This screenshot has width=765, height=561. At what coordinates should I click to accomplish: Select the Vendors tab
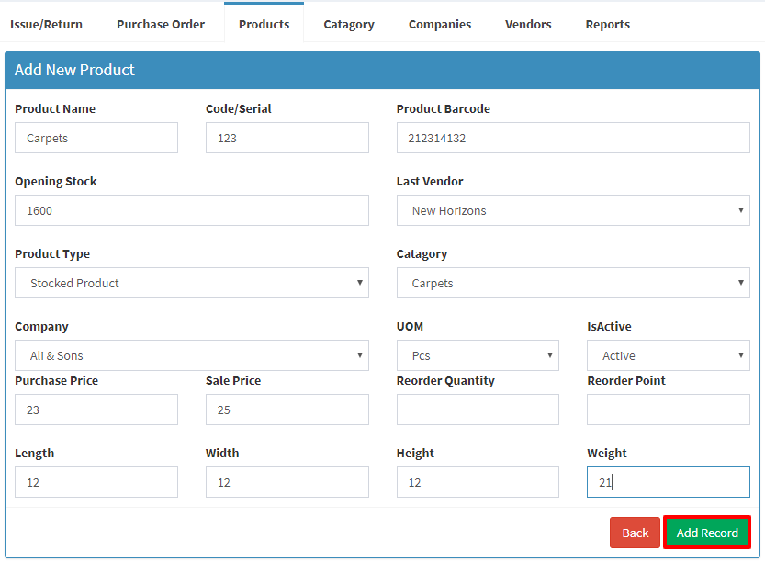(528, 25)
